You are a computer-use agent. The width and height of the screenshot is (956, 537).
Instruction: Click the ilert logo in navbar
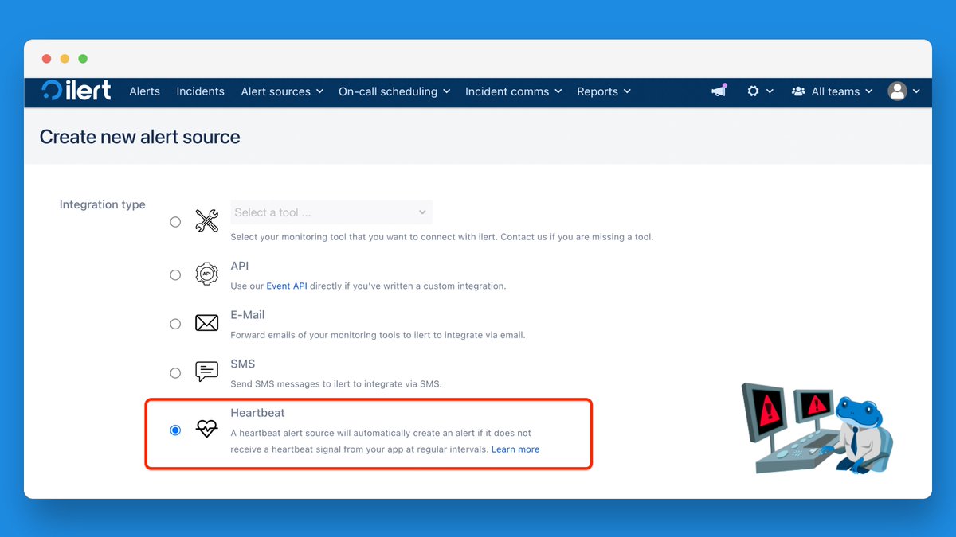click(76, 91)
